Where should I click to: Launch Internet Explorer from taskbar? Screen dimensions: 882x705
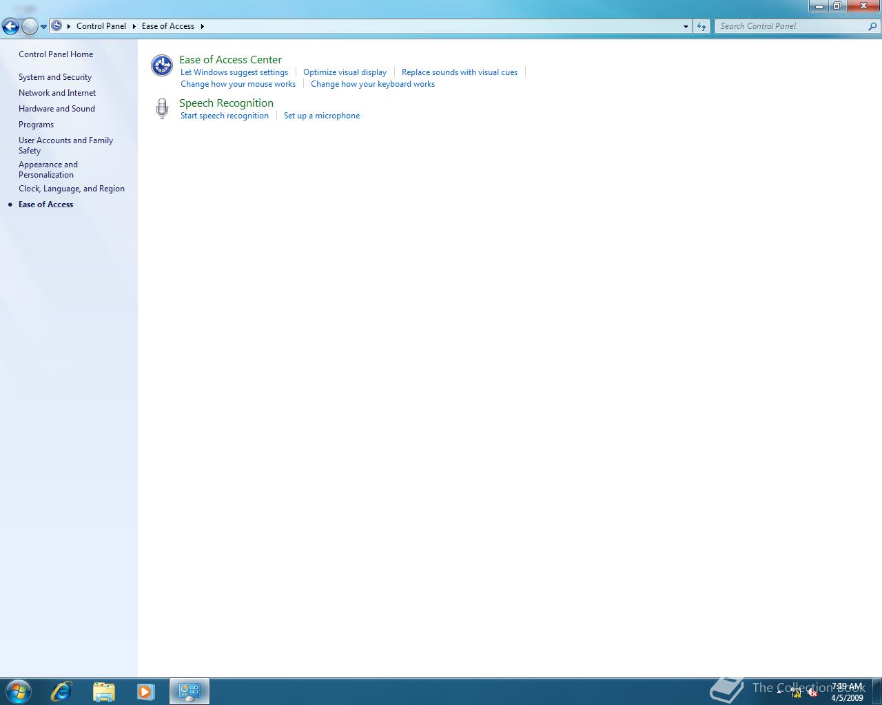(61, 691)
